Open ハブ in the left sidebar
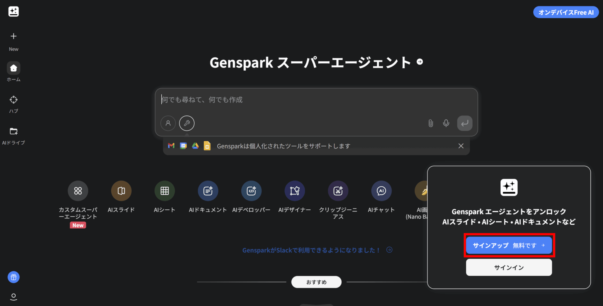 point(14,104)
